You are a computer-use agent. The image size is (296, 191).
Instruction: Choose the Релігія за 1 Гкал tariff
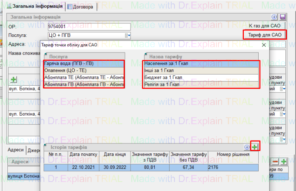pyautogui.click(x=201, y=85)
